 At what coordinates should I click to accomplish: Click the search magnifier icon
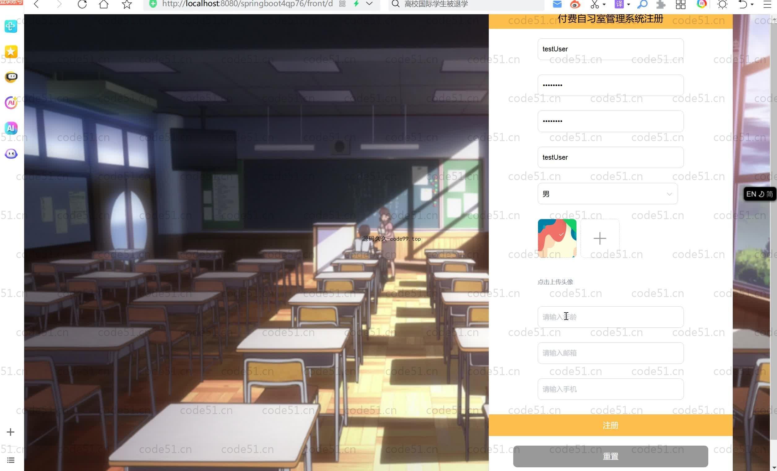coord(395,4)
